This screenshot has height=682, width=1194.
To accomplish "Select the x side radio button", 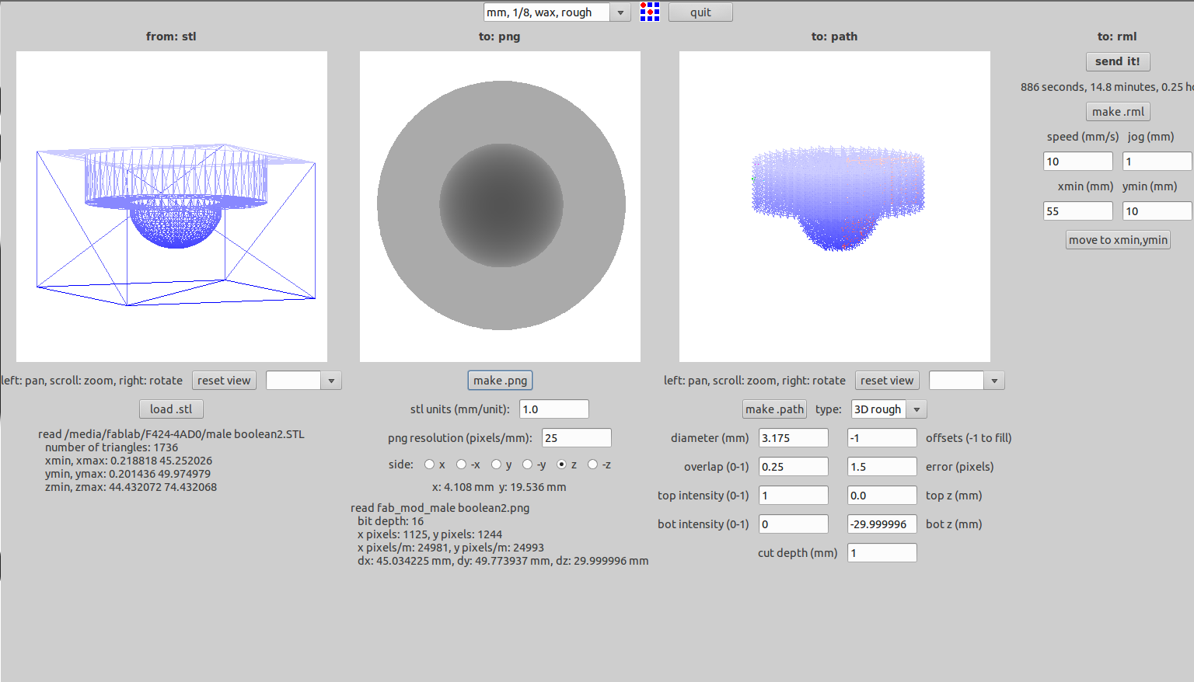I will tap(429, 465).
